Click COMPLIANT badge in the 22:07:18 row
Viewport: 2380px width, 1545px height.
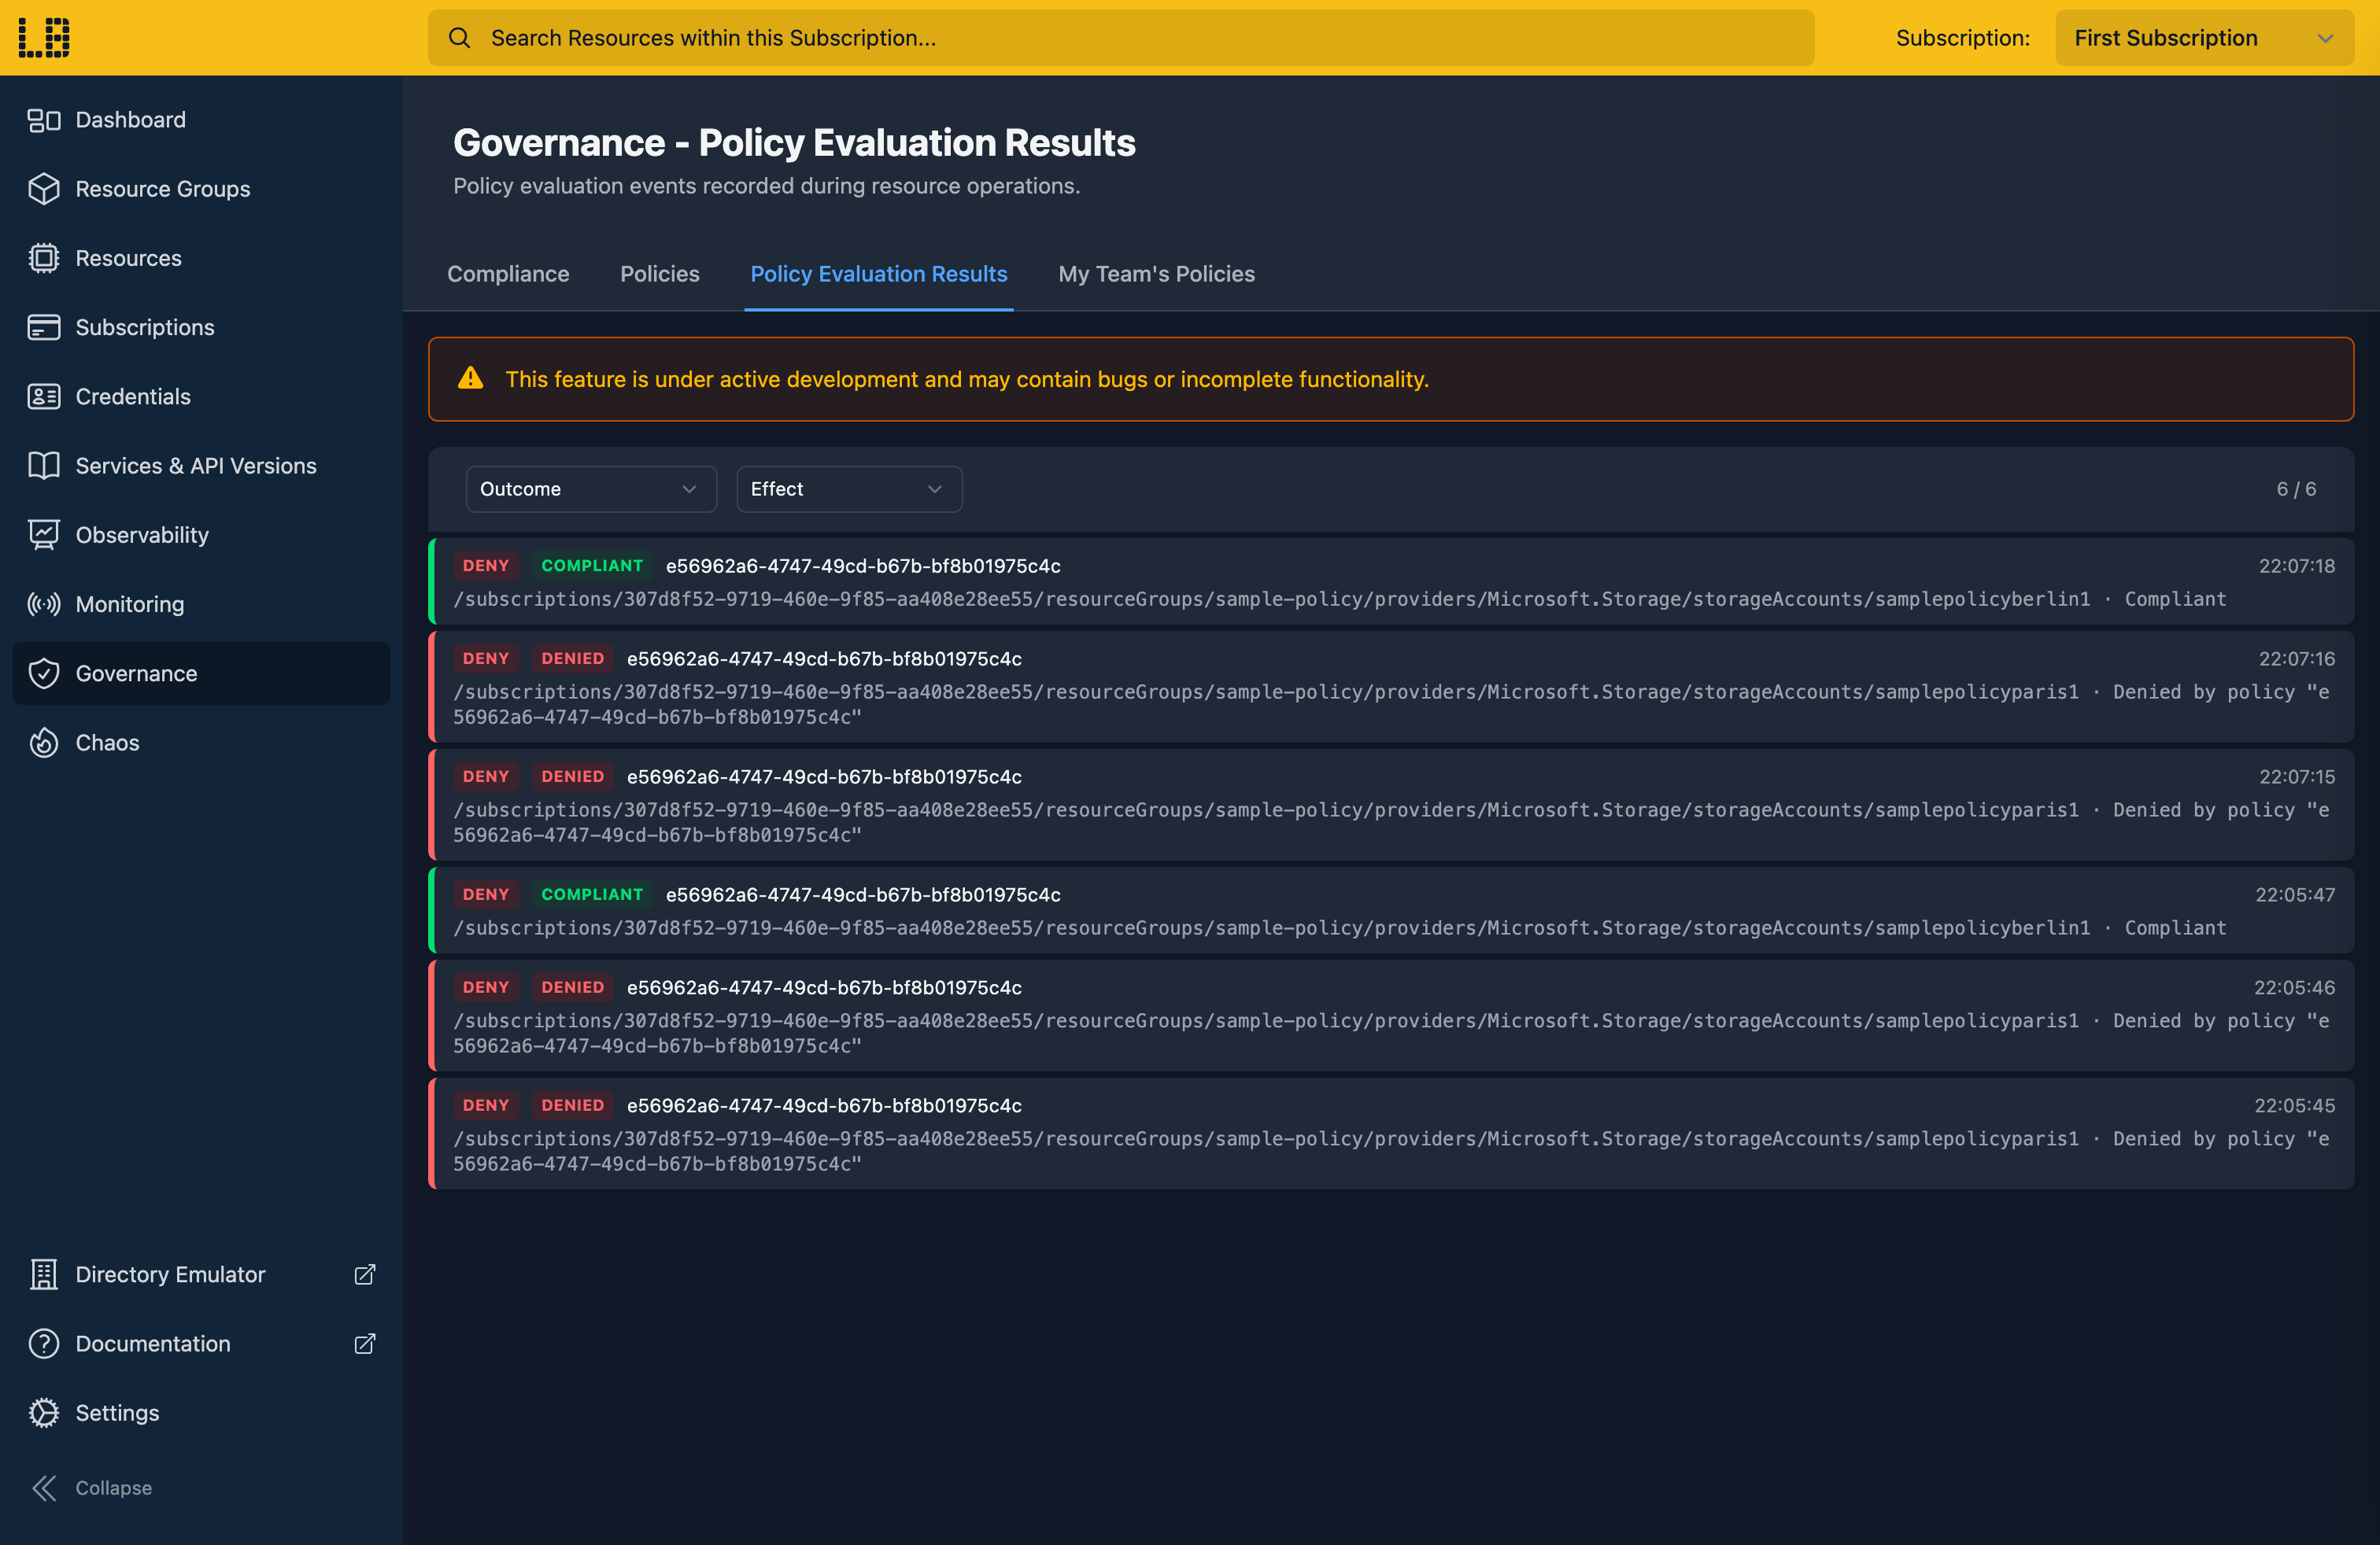pyautogui.click(x=592, y=566)
